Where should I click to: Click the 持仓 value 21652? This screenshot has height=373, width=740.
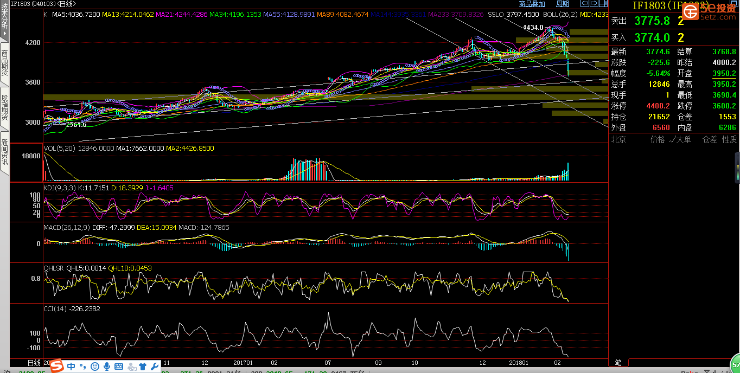(x=659, y=117)
